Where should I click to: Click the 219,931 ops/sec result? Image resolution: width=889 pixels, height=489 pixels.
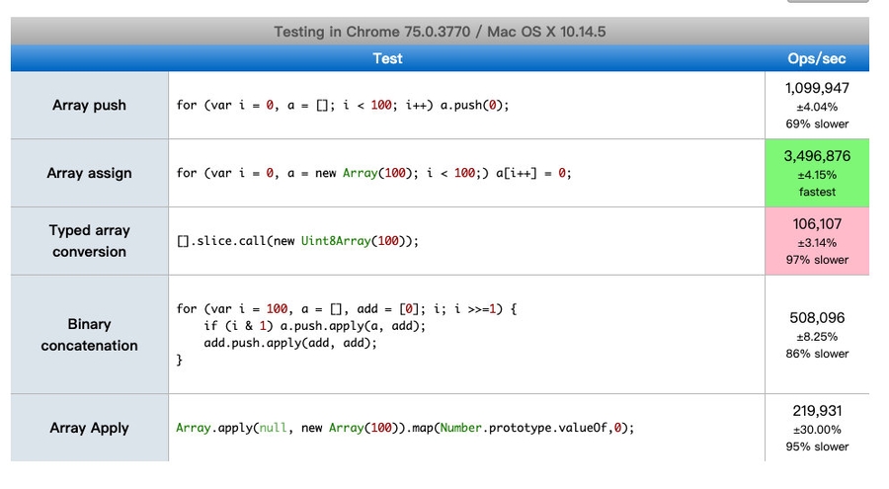pos(817,411)
